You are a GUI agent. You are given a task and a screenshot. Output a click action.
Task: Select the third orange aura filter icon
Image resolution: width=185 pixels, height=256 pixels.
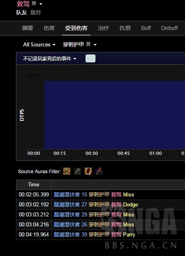tap(88, 171)
